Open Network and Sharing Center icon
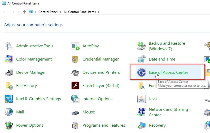 (142, 112)
